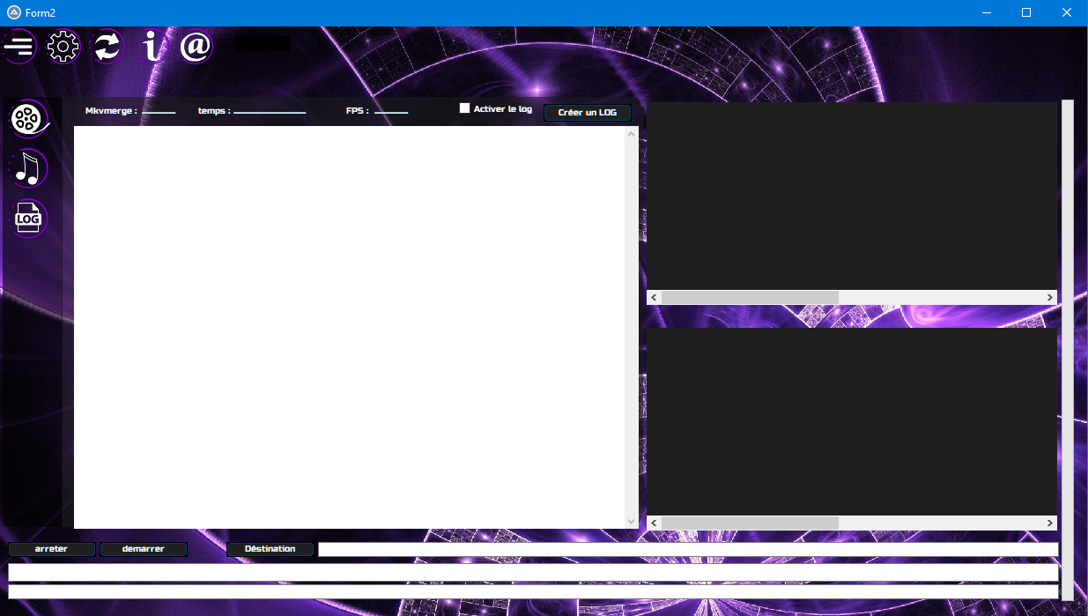Click the refresh arrows icon
Image resolution: width=1088 pixels, height=616 pixels.
pyautogui.click(x=107, y=47)
